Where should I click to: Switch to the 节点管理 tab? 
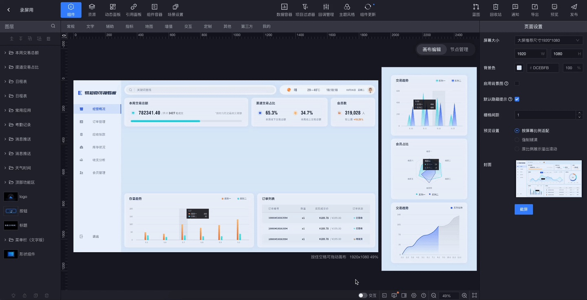(459, 49)
